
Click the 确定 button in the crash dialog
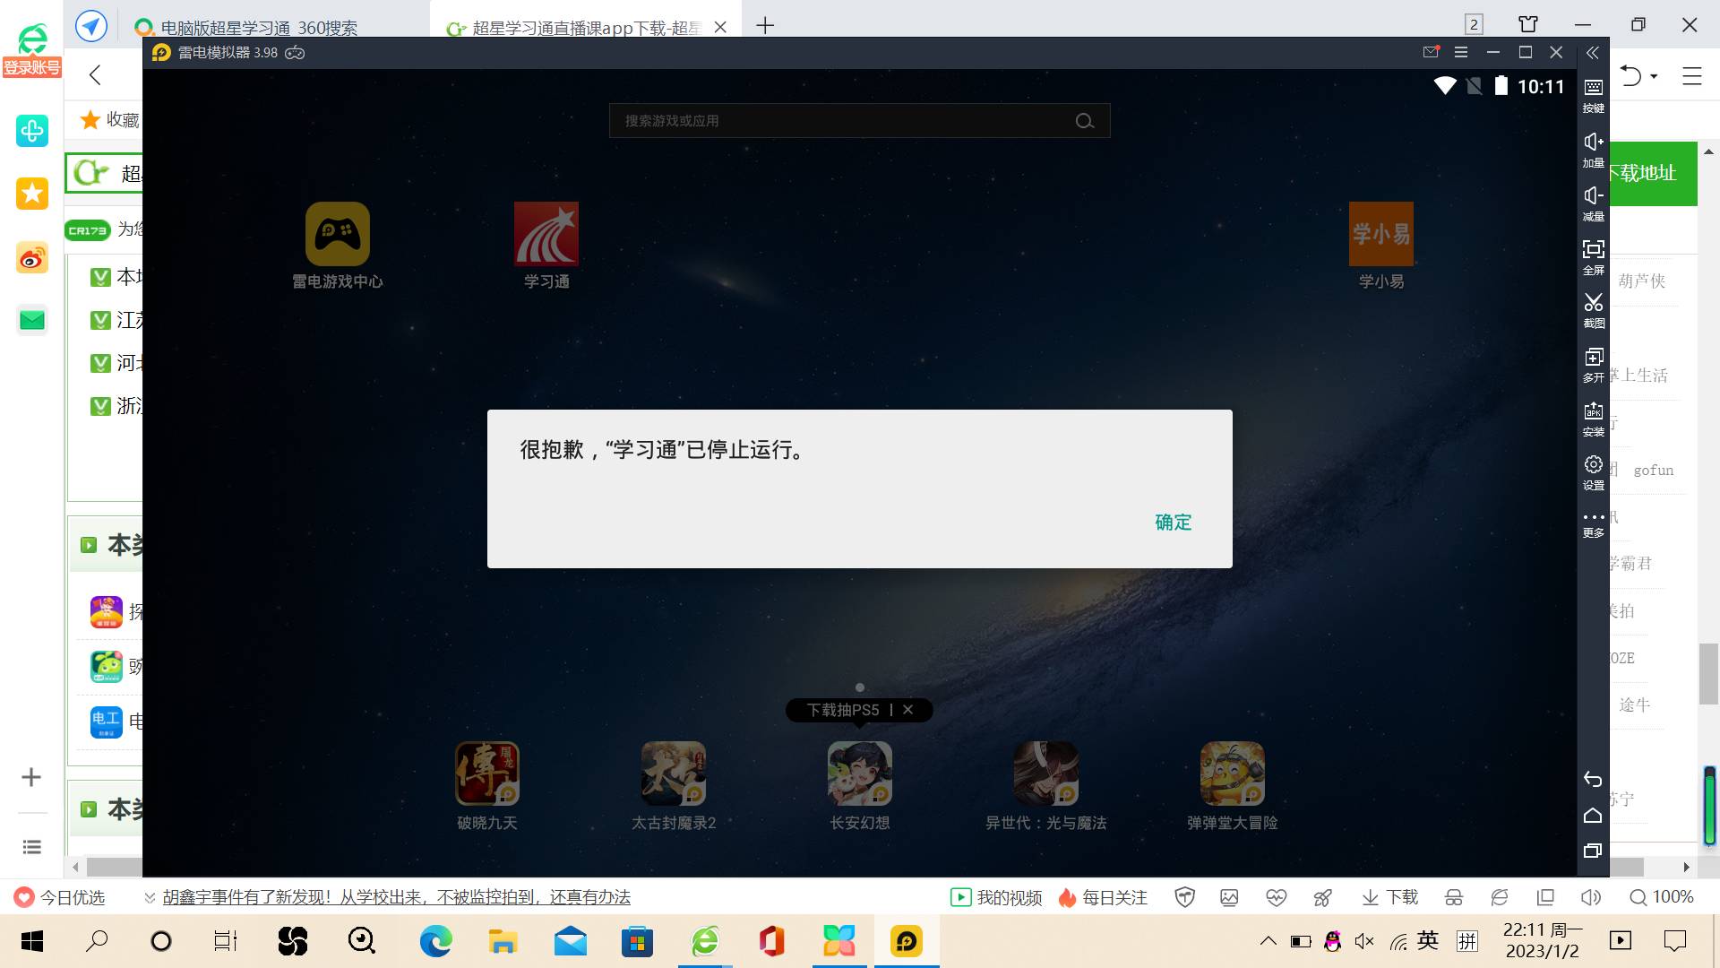[1173, 522]
